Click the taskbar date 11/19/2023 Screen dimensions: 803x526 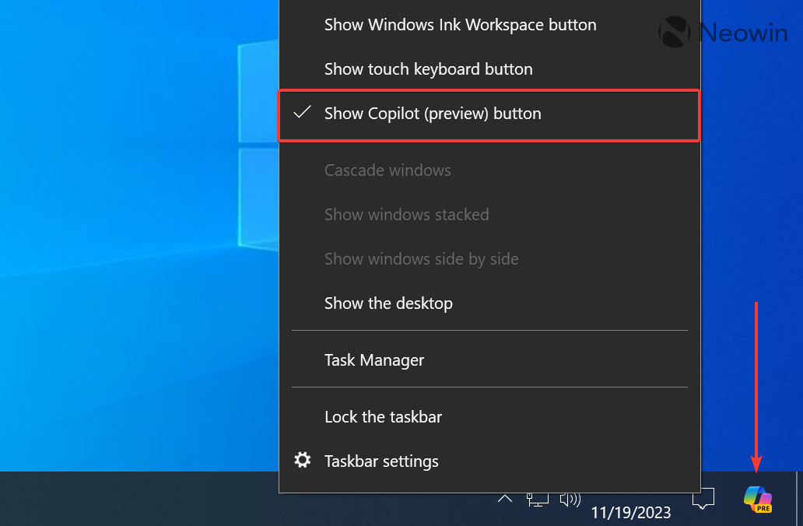pos(631,513)
